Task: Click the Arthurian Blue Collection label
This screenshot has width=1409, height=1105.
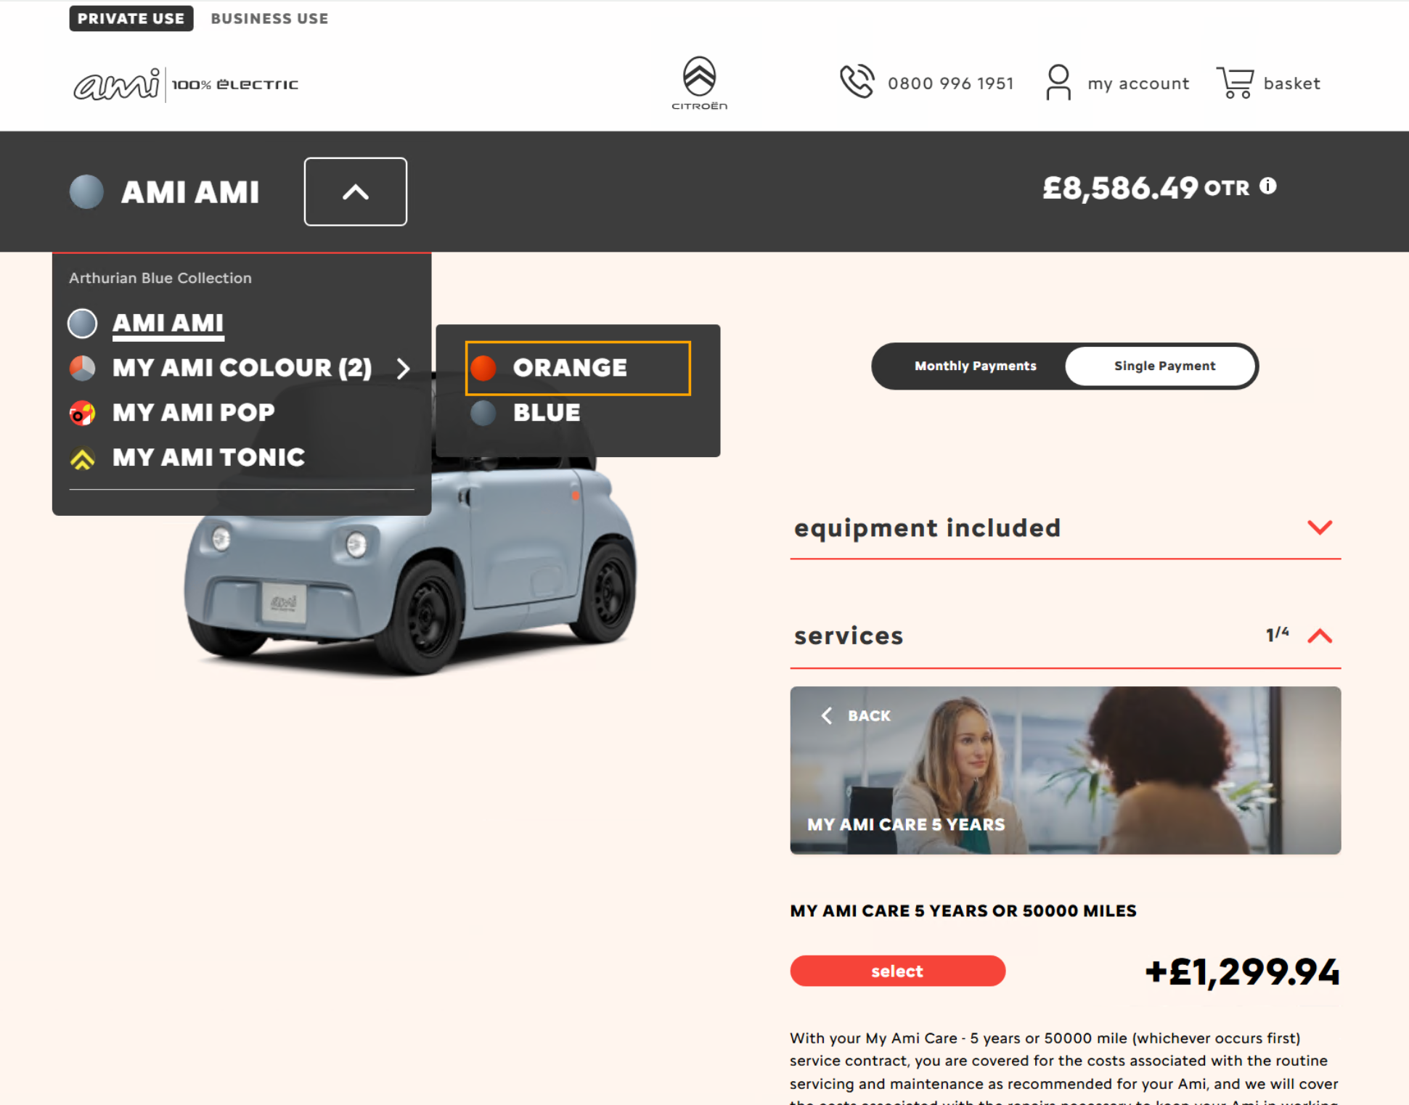Action: 160,278
